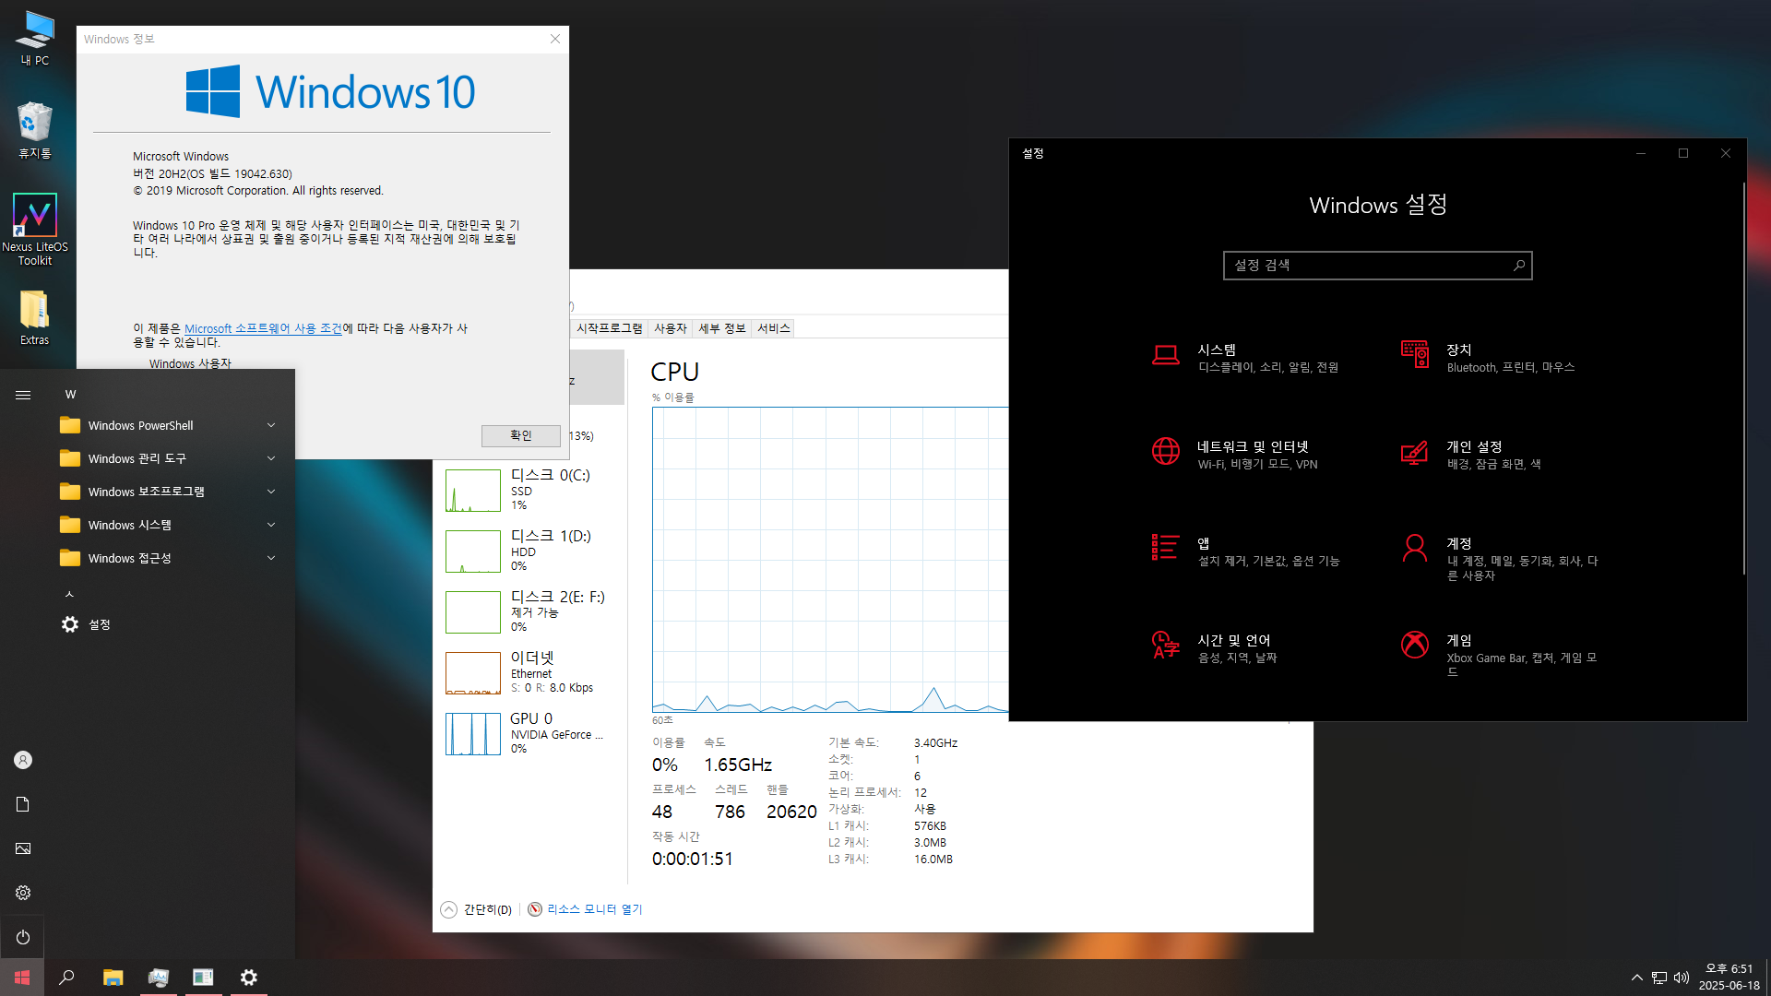
Task: Click the Gaming (게임) Xbox icon
Action: pos(1414,645)
